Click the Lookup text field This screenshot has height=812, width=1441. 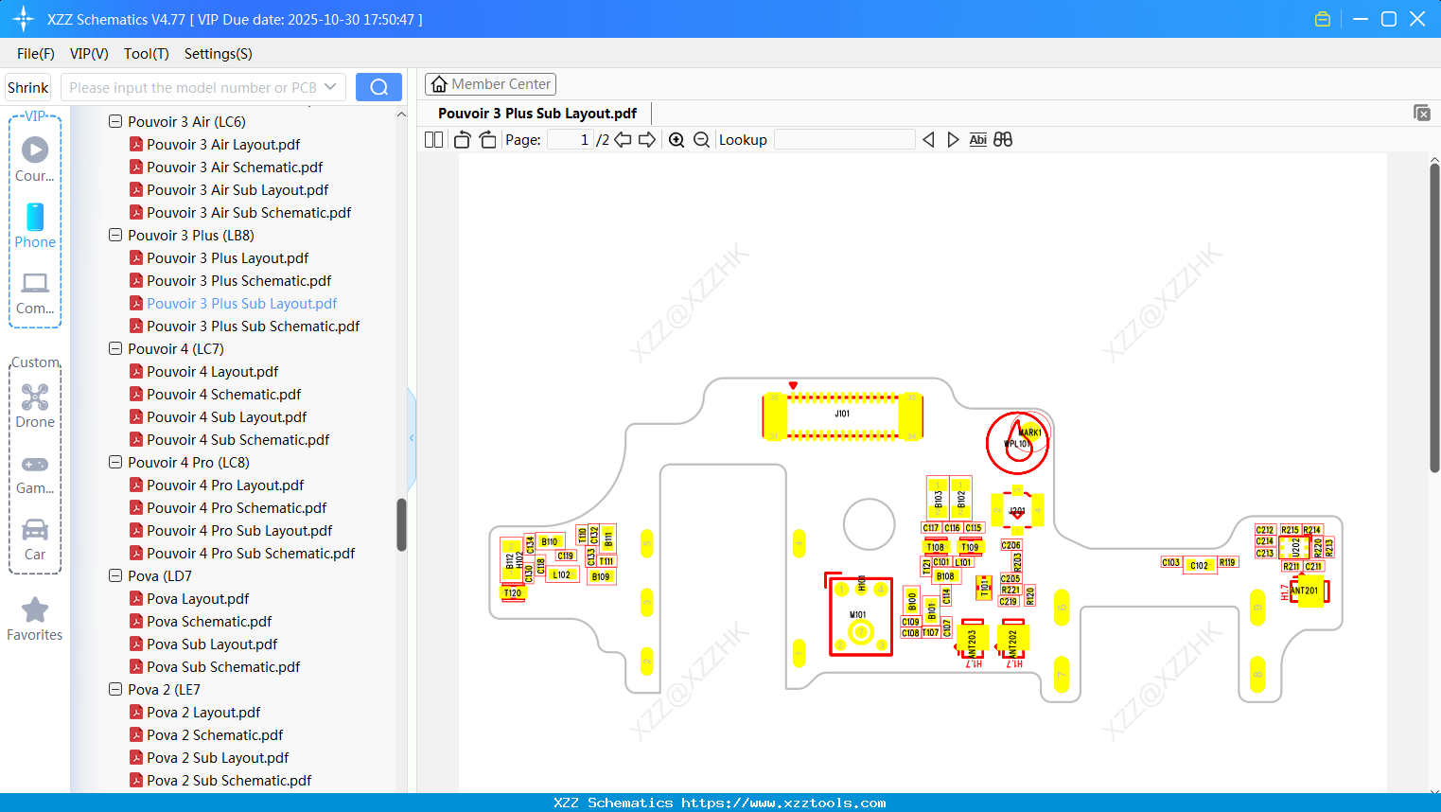coord(844,140)
